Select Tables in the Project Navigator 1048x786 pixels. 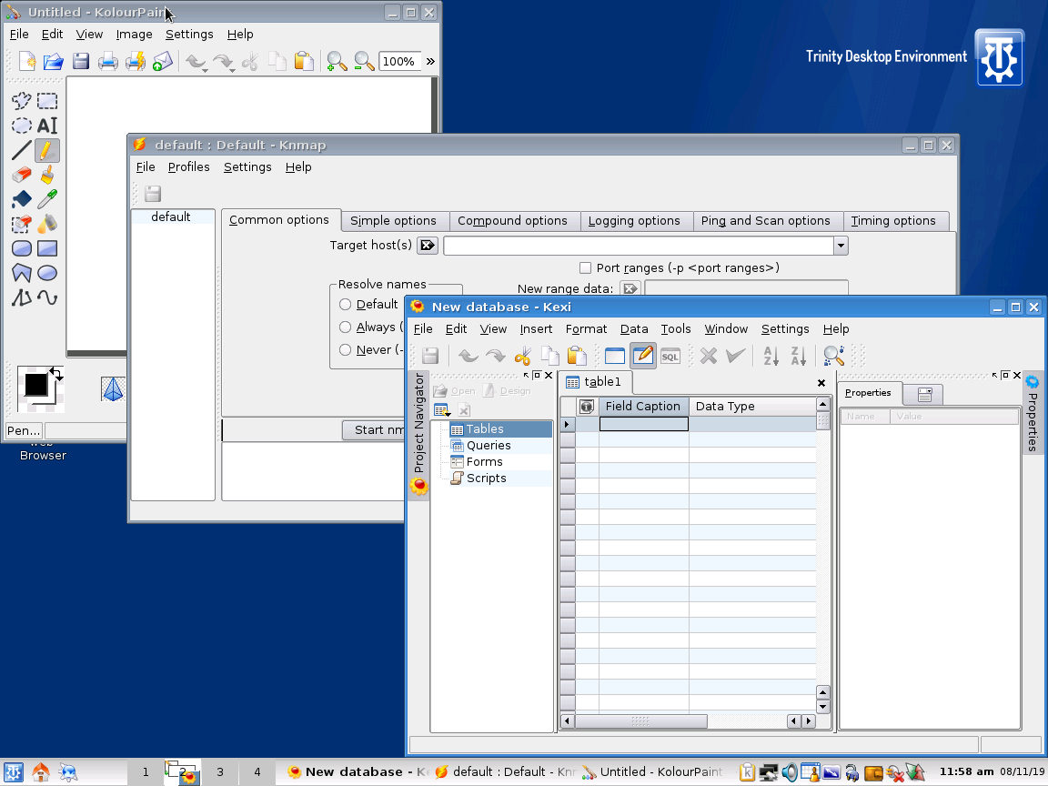[x=485, y=429]
